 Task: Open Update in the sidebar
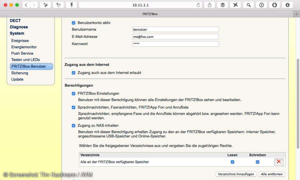tap(17, 79)
